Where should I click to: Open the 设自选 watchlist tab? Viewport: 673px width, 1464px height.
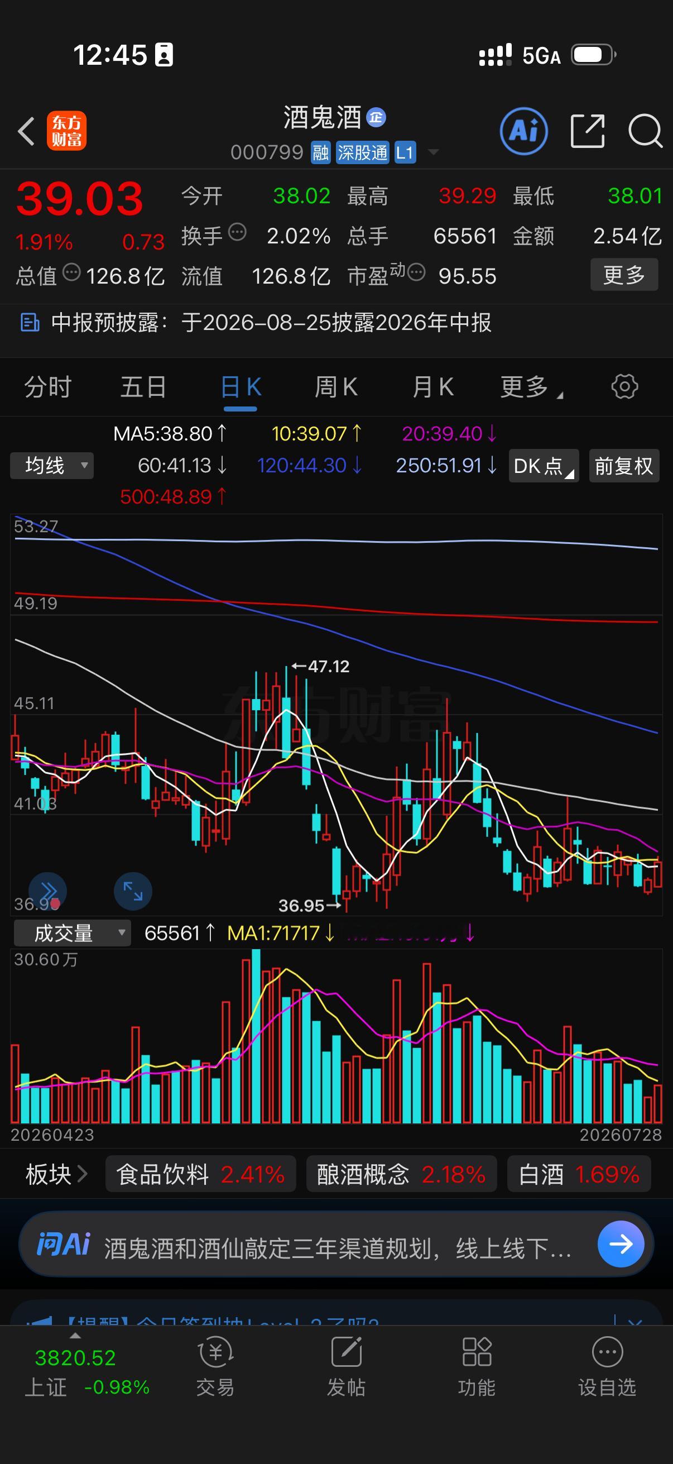[607, 1367]
